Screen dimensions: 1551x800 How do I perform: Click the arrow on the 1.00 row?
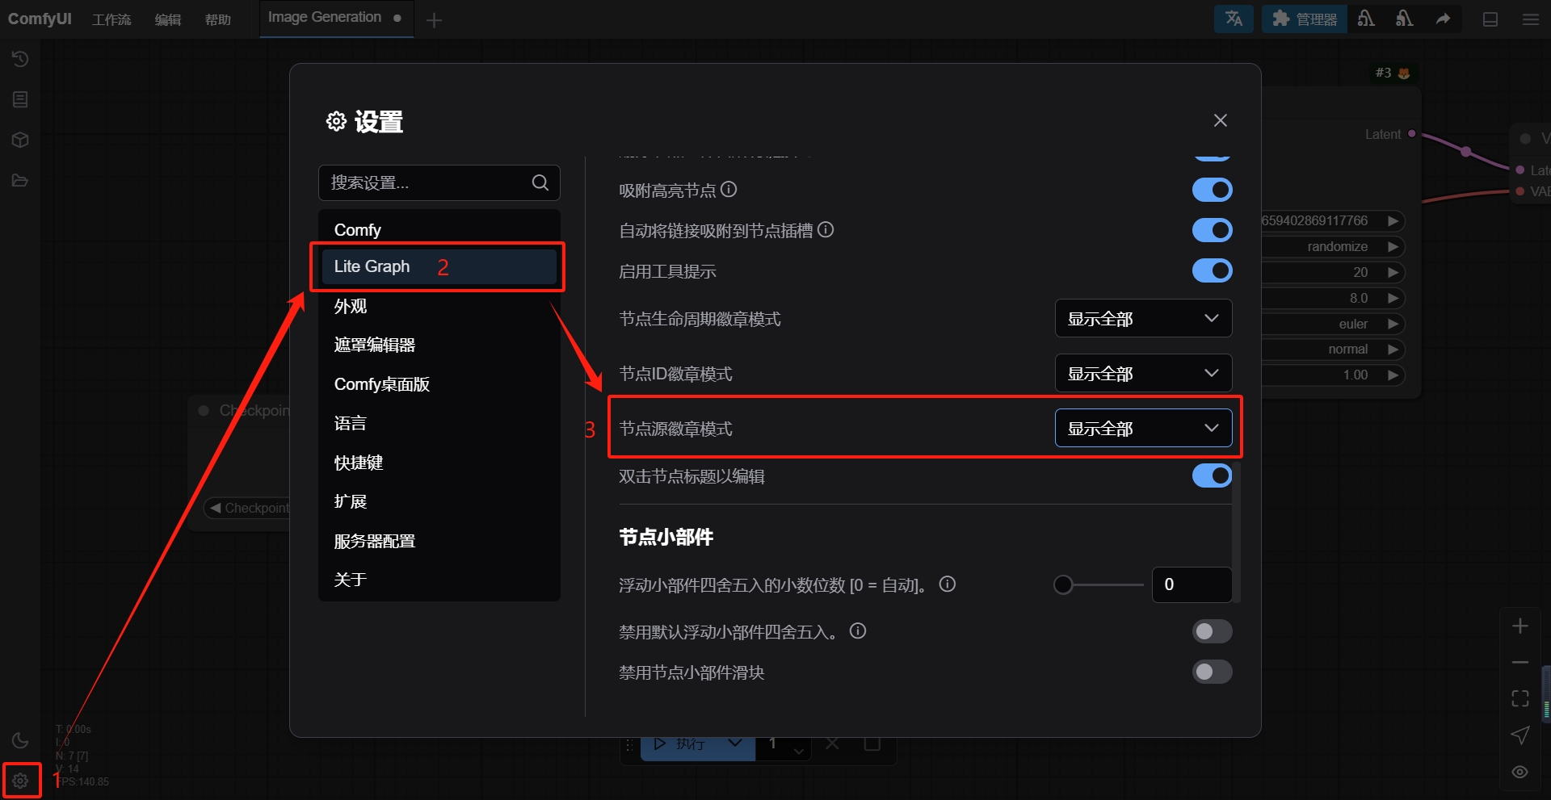click(x=1393, y=375)
